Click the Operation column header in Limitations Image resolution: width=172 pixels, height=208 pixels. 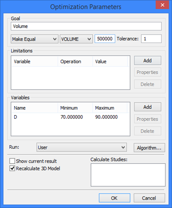(75, 61)
